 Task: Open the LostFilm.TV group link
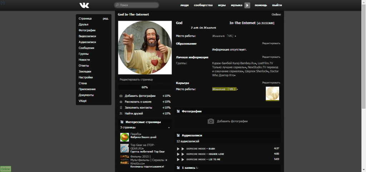tap(266, 63)
